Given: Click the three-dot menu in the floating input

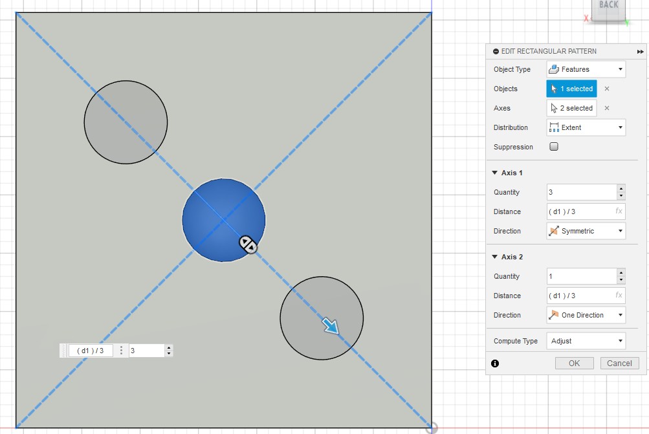Looking at the screenshot, I should pos(121,351).
